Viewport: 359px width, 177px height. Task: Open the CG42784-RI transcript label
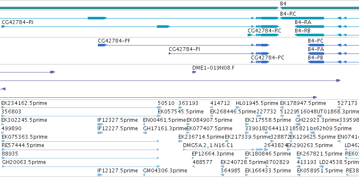18,22
